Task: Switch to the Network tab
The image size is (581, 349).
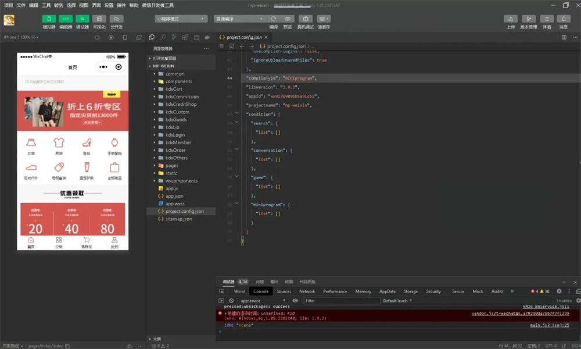Action: click(x=307, y=291)
